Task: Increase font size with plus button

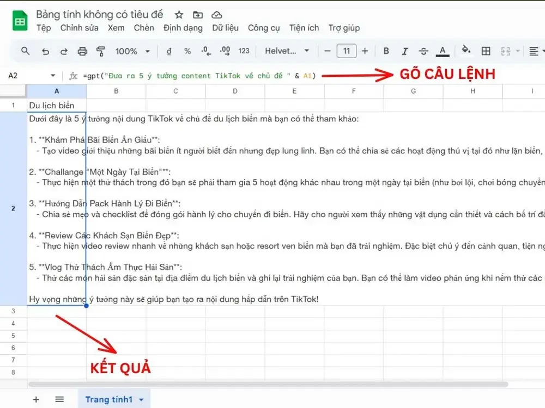Action: 365,51
